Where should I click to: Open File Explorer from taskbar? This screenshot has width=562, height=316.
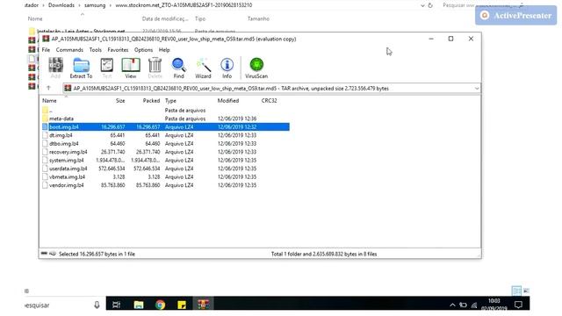pos(139,305)
